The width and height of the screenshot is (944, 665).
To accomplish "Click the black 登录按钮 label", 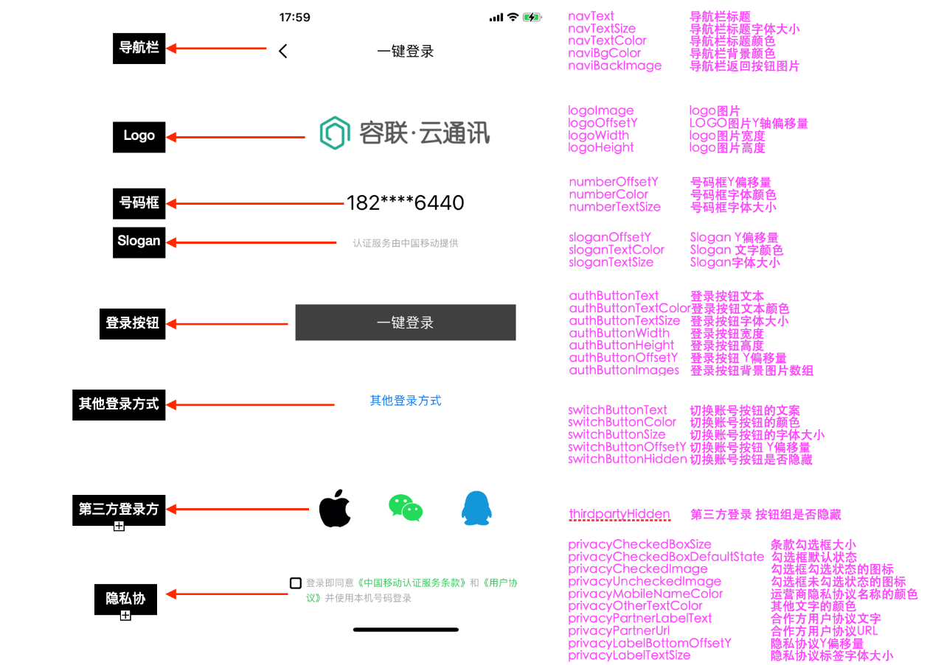I will coord(133,324).
